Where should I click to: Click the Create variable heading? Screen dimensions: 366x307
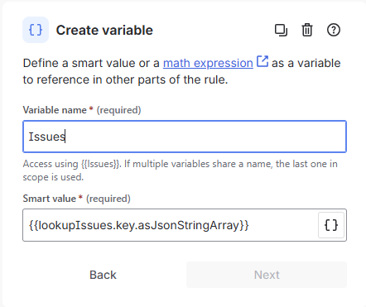click(104, 31)
